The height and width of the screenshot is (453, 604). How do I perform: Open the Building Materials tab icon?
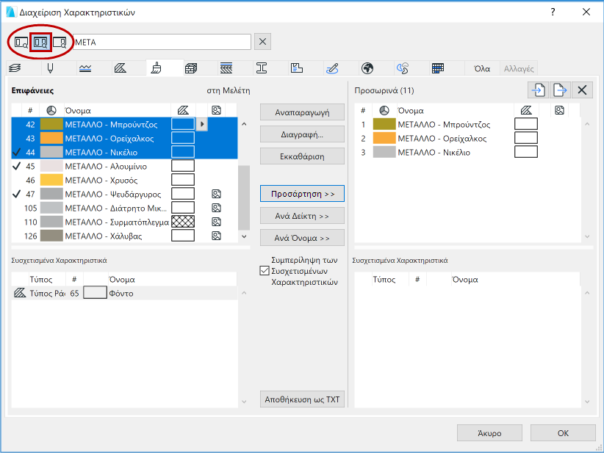click(x=192, y=69)
